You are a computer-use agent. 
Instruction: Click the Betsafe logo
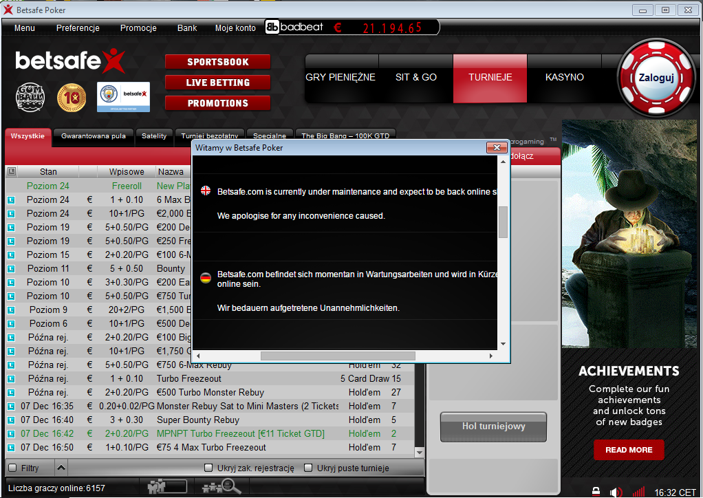(70, 61)
